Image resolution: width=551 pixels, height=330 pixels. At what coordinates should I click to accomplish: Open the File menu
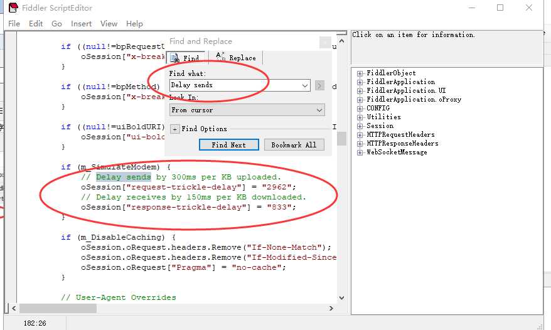pos(14,24)
